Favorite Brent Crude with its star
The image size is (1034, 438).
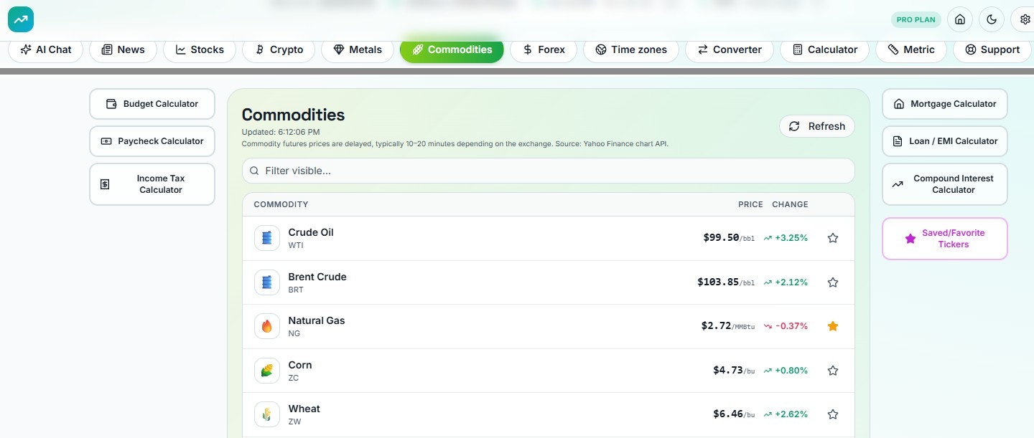tap(833, 282)
